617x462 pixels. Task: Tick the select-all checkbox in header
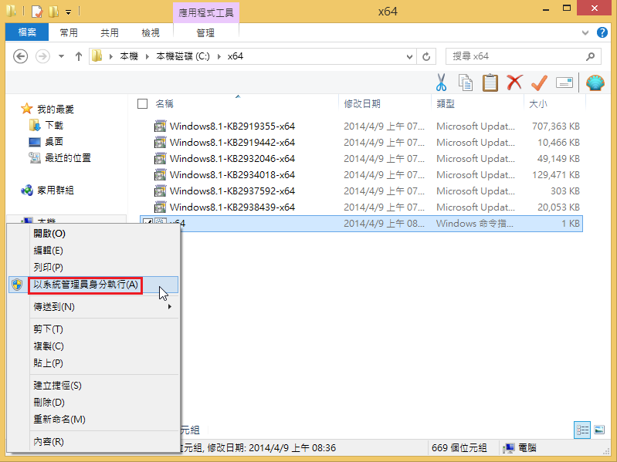pos(142,103)
